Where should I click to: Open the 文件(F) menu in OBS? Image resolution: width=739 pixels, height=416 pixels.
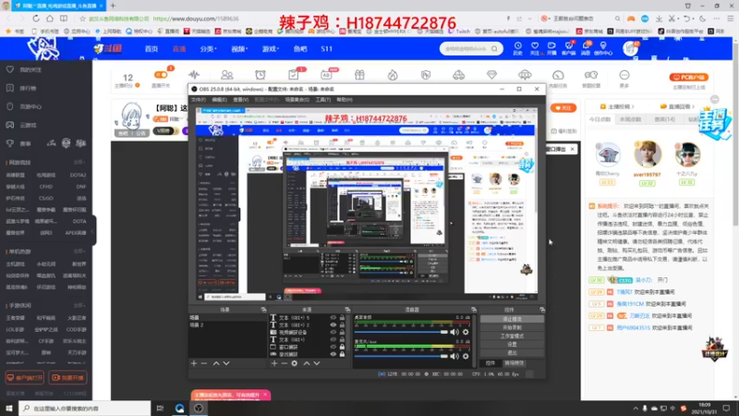(x=199, y=100)
